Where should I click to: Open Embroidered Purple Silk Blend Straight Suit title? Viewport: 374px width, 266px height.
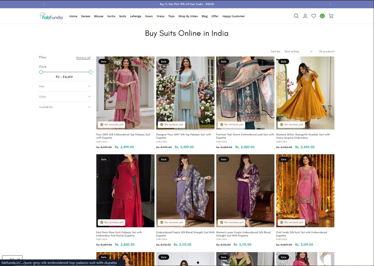coord(185,234)
